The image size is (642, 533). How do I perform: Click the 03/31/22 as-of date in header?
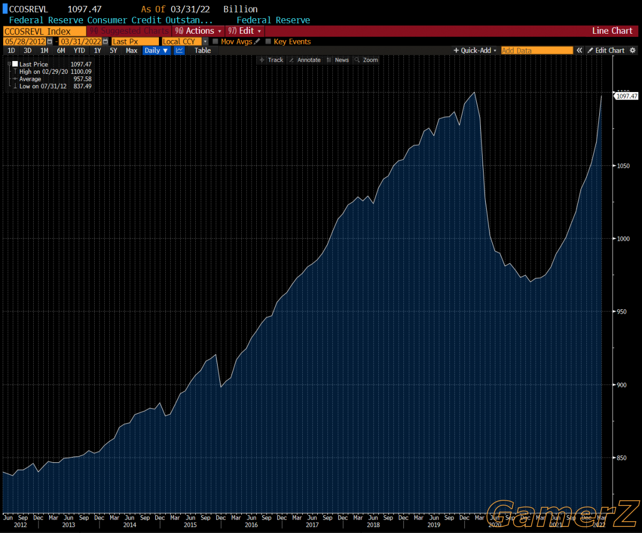click(x=190, y=9)
